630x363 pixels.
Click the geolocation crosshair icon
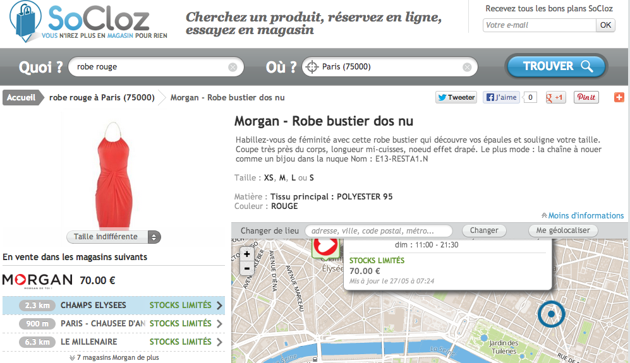point(312,67)
